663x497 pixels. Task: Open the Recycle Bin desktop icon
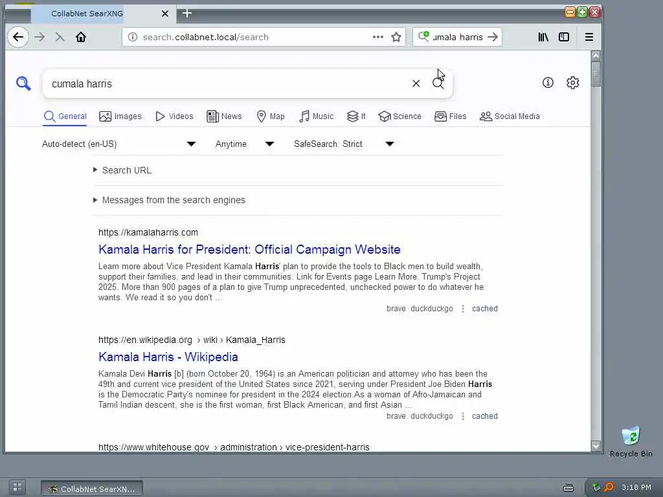click(631, 442)
